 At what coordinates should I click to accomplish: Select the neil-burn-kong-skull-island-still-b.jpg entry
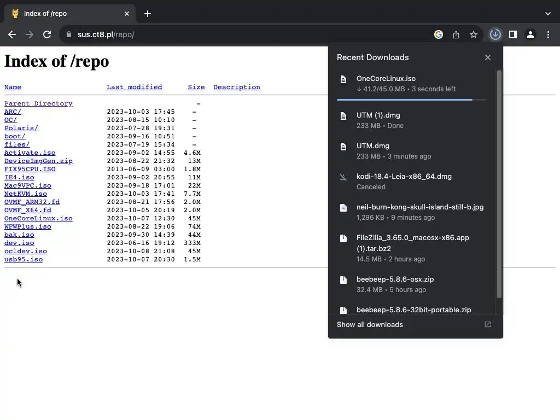pyautogui.click(x=412, y=212)
